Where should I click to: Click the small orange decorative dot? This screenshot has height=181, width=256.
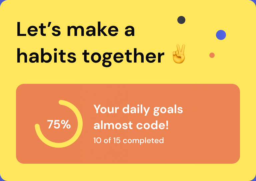click(212, 55)
